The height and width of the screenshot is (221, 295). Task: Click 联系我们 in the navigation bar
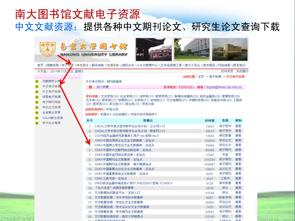[x=239, y=65]
